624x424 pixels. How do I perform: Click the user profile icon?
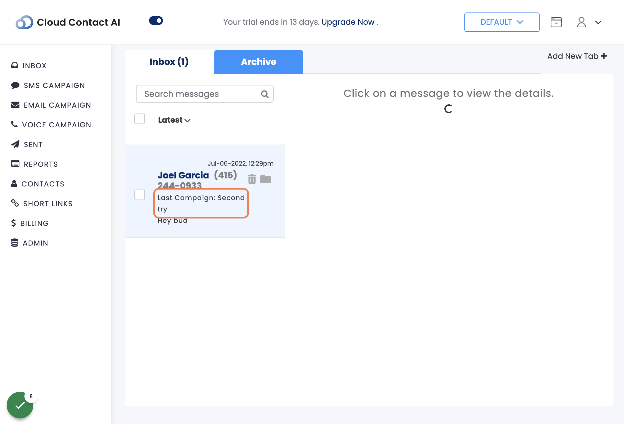(581, 22)
